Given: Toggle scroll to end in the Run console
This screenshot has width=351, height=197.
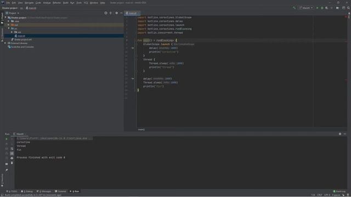Looking at the screenshot, I should coord(12,153).
